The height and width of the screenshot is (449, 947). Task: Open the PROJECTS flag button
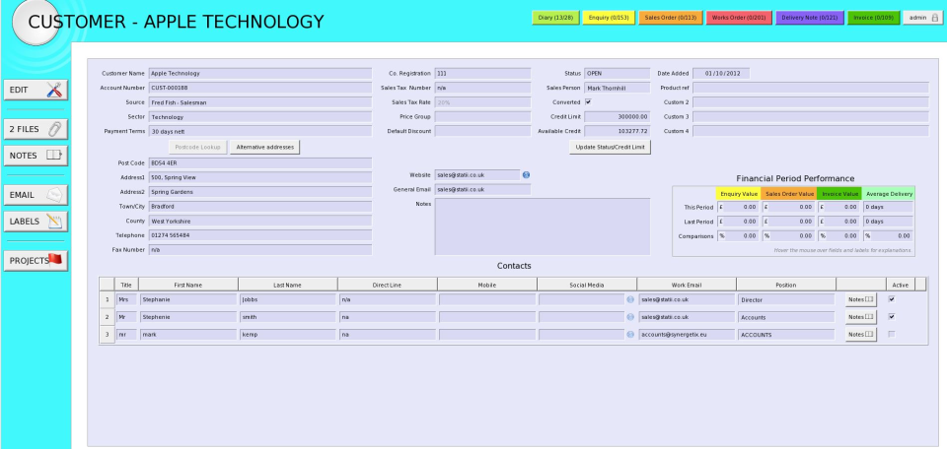(x=36, y=261)
